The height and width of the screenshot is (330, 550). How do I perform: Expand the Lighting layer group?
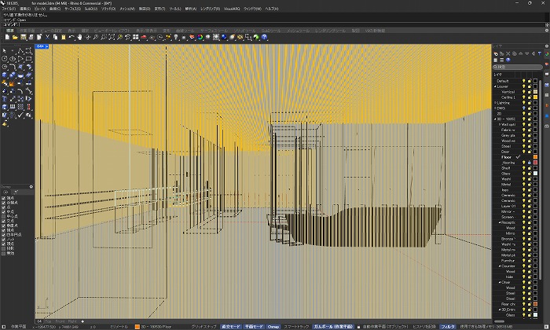pyautogui.click(x=495, y=103)
